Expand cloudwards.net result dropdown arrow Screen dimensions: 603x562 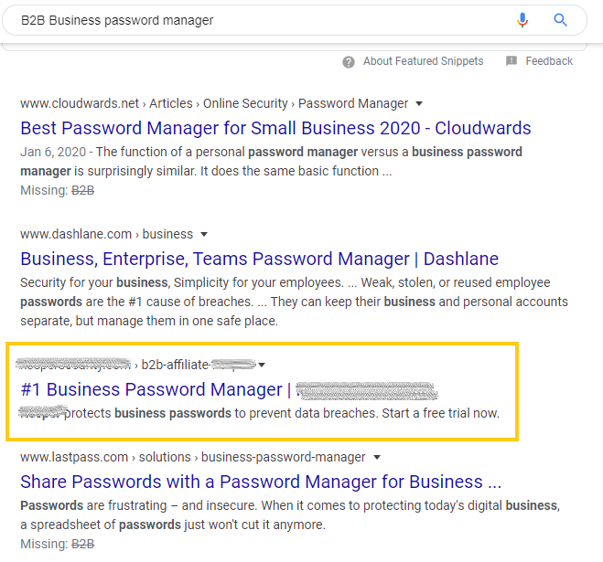tap(419, 103)
